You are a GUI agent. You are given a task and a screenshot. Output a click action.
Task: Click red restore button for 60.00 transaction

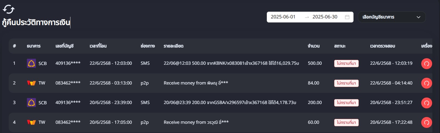point(426,122)
